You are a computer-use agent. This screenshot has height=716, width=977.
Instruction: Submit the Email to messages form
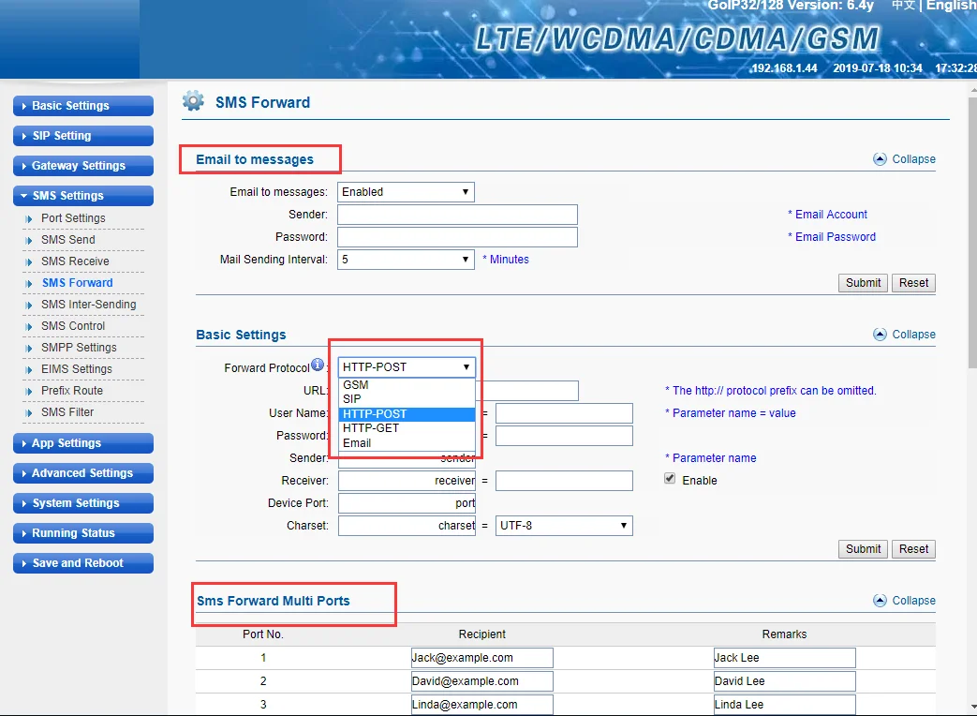[x=863, y=283]
